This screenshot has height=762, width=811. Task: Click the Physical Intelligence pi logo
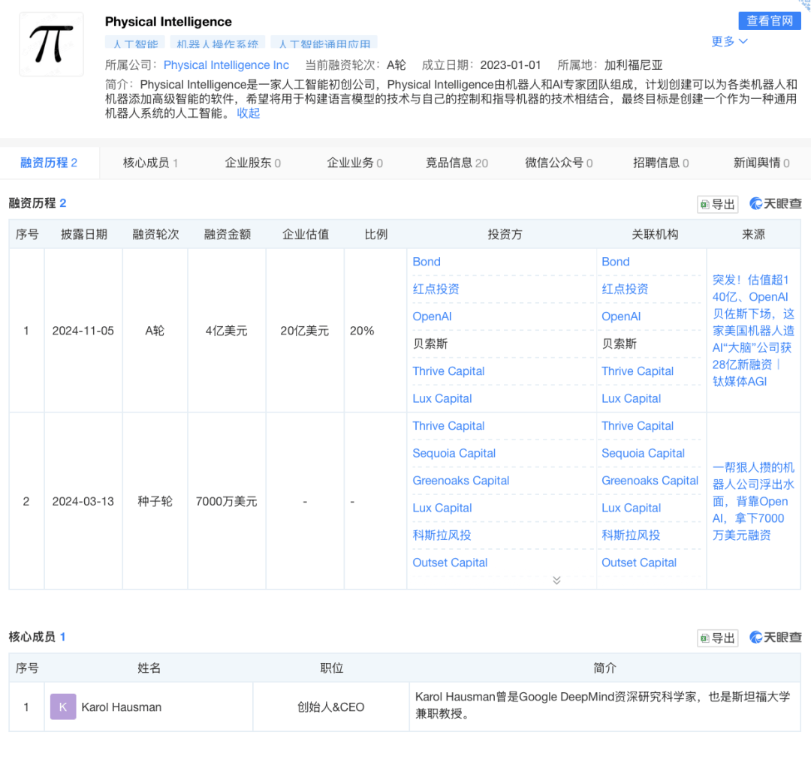pos(51,44)
